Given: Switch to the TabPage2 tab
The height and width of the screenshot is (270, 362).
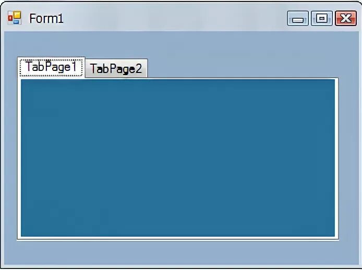Looking at the screenshot, I should point(116,68).
